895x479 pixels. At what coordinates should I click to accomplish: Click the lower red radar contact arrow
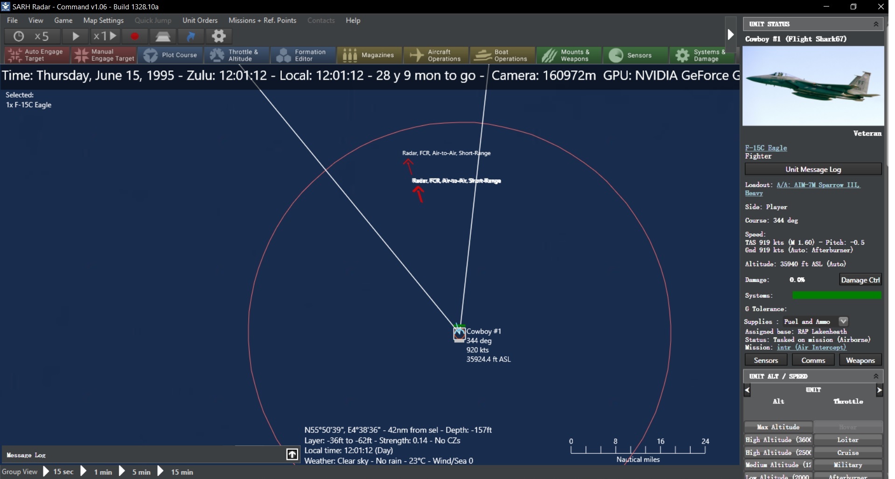419,194
